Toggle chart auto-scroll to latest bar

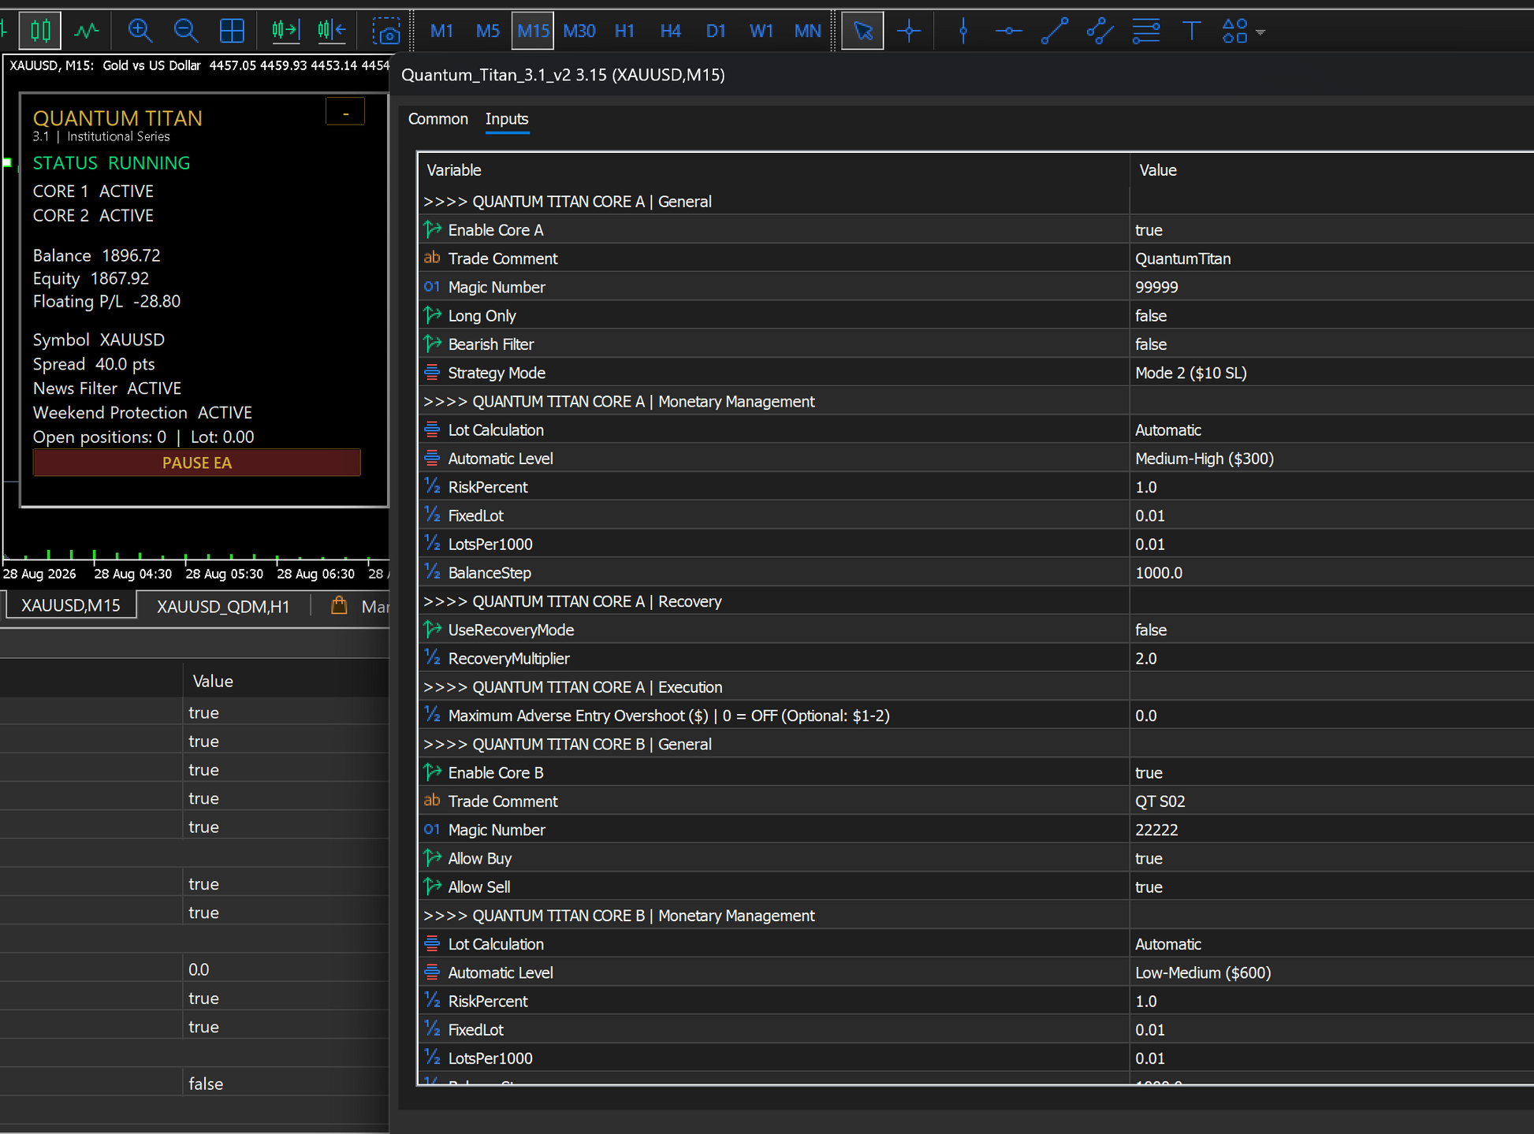tap(285, 31)
